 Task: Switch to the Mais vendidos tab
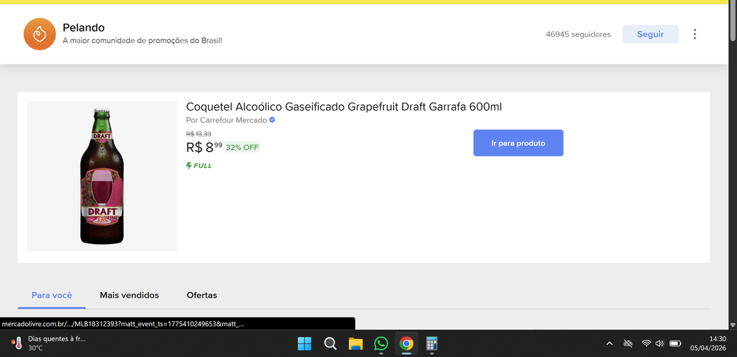[x=129, y=296]
